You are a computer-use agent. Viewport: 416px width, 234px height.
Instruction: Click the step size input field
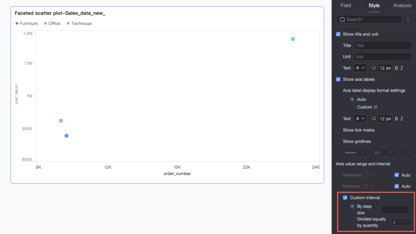click(x=395, y=209)
